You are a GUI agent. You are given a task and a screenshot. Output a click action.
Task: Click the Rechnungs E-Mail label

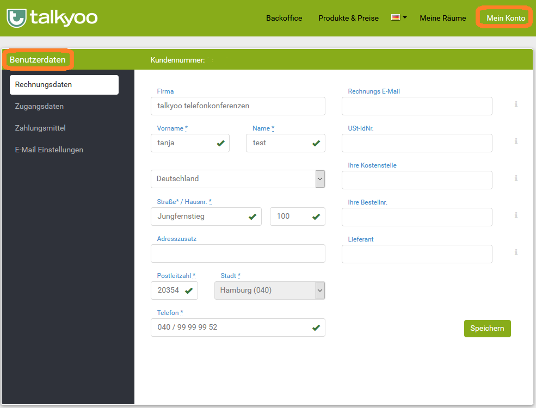coord(374,91)
